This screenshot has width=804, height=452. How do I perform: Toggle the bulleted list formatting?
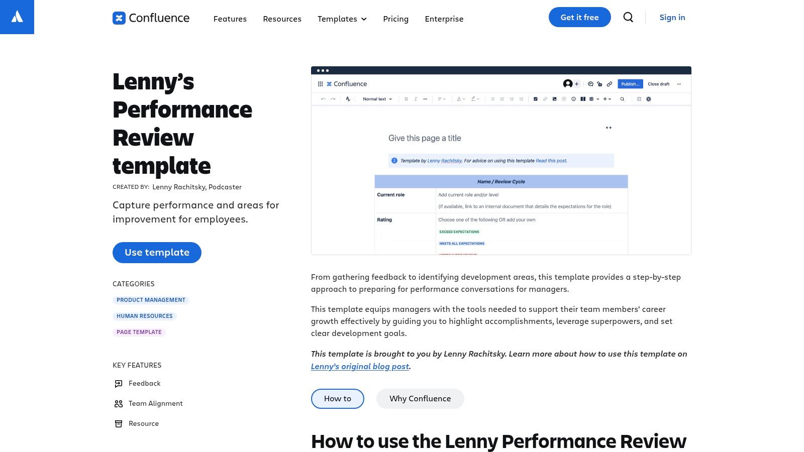491,99
